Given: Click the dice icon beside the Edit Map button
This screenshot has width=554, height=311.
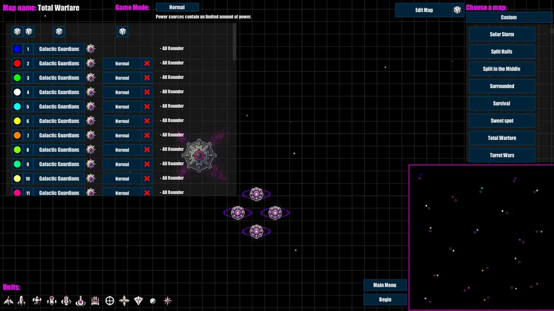Looking at the screenshot, I should click(x=457, y=10).
